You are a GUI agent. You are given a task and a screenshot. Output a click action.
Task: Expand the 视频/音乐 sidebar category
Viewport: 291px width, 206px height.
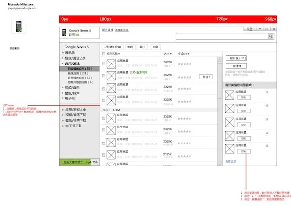(73, 87)
